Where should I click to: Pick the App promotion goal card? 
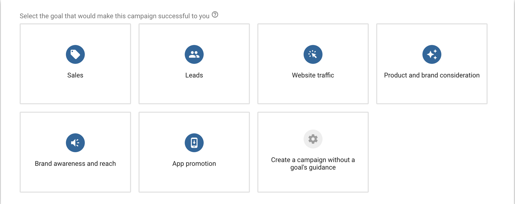pyautogui.click(x=194, y=180)
